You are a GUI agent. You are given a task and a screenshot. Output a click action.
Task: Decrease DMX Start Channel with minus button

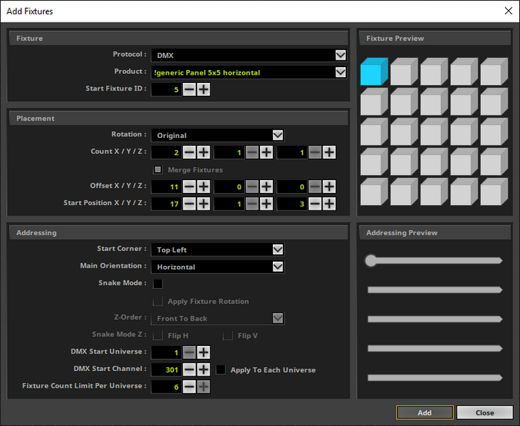(x=189, y=369)
